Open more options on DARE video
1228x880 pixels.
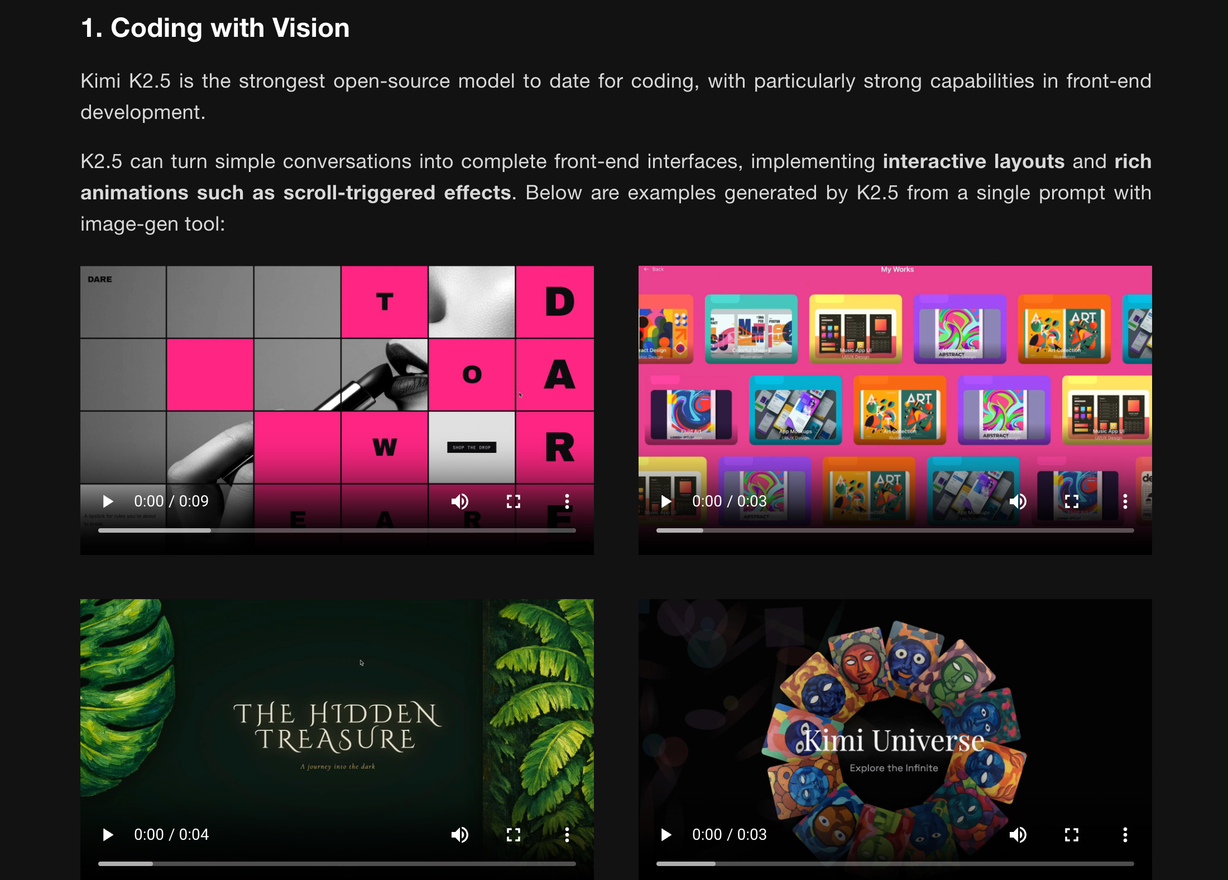click(x=567, y=501)
